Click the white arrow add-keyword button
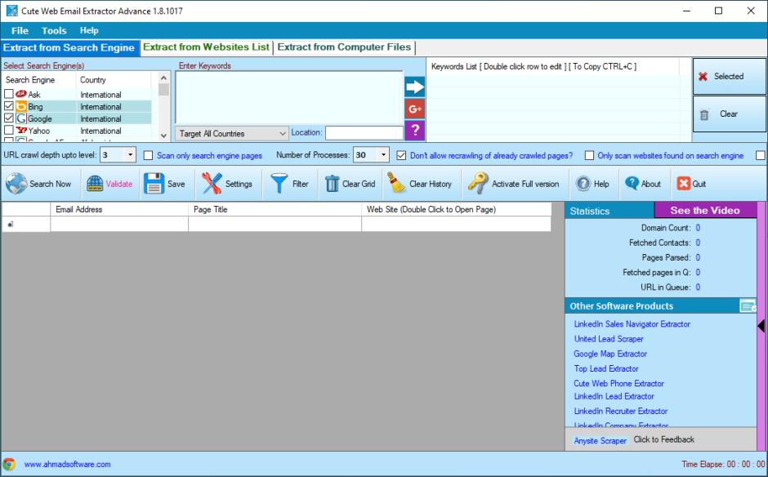This screenshot has width=768, height=477. [x=414, y=87]
